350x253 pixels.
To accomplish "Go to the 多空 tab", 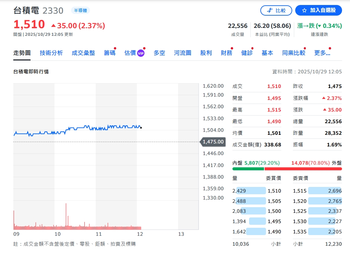I will [159, 53].
